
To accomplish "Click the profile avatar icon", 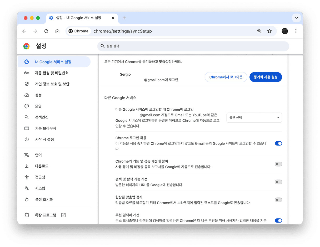I will pos(285,31).
